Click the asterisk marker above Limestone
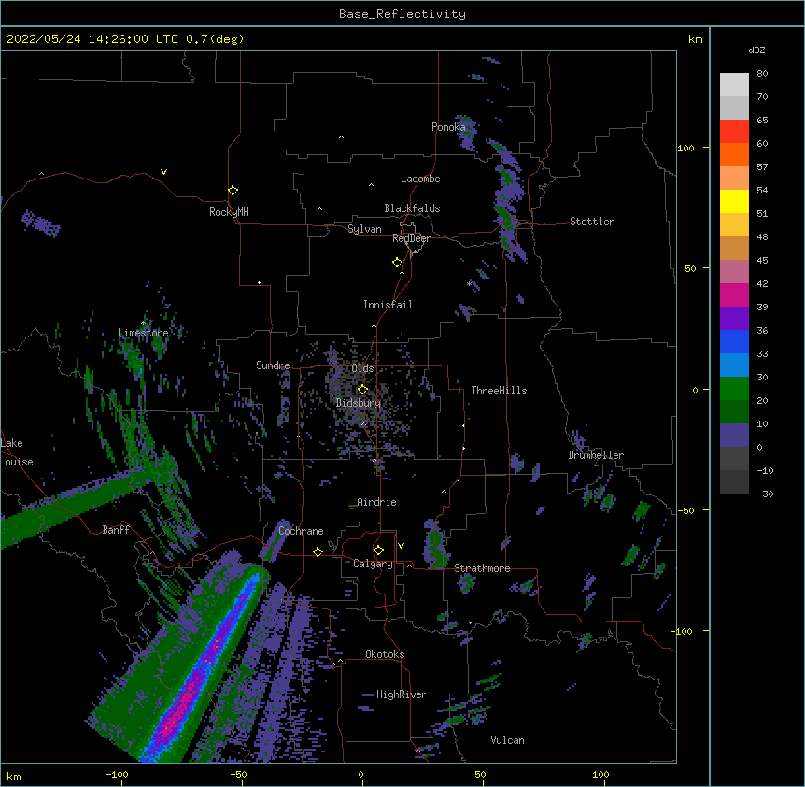Screen dimensions: 805x787 144,323
